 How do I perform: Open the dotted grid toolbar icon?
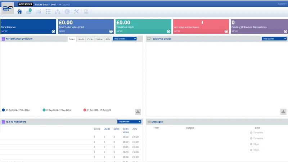click(x=48, y=12)
